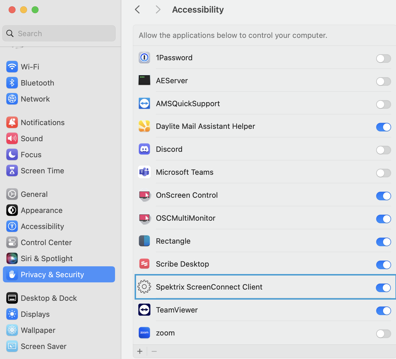Select the Scribe Desktop row label
The image size is (396, 359).
pyautogui.click(x=182, y=264)
